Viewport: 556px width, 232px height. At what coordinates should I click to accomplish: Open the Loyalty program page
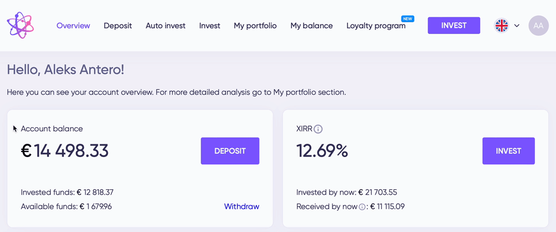point(376,26)
